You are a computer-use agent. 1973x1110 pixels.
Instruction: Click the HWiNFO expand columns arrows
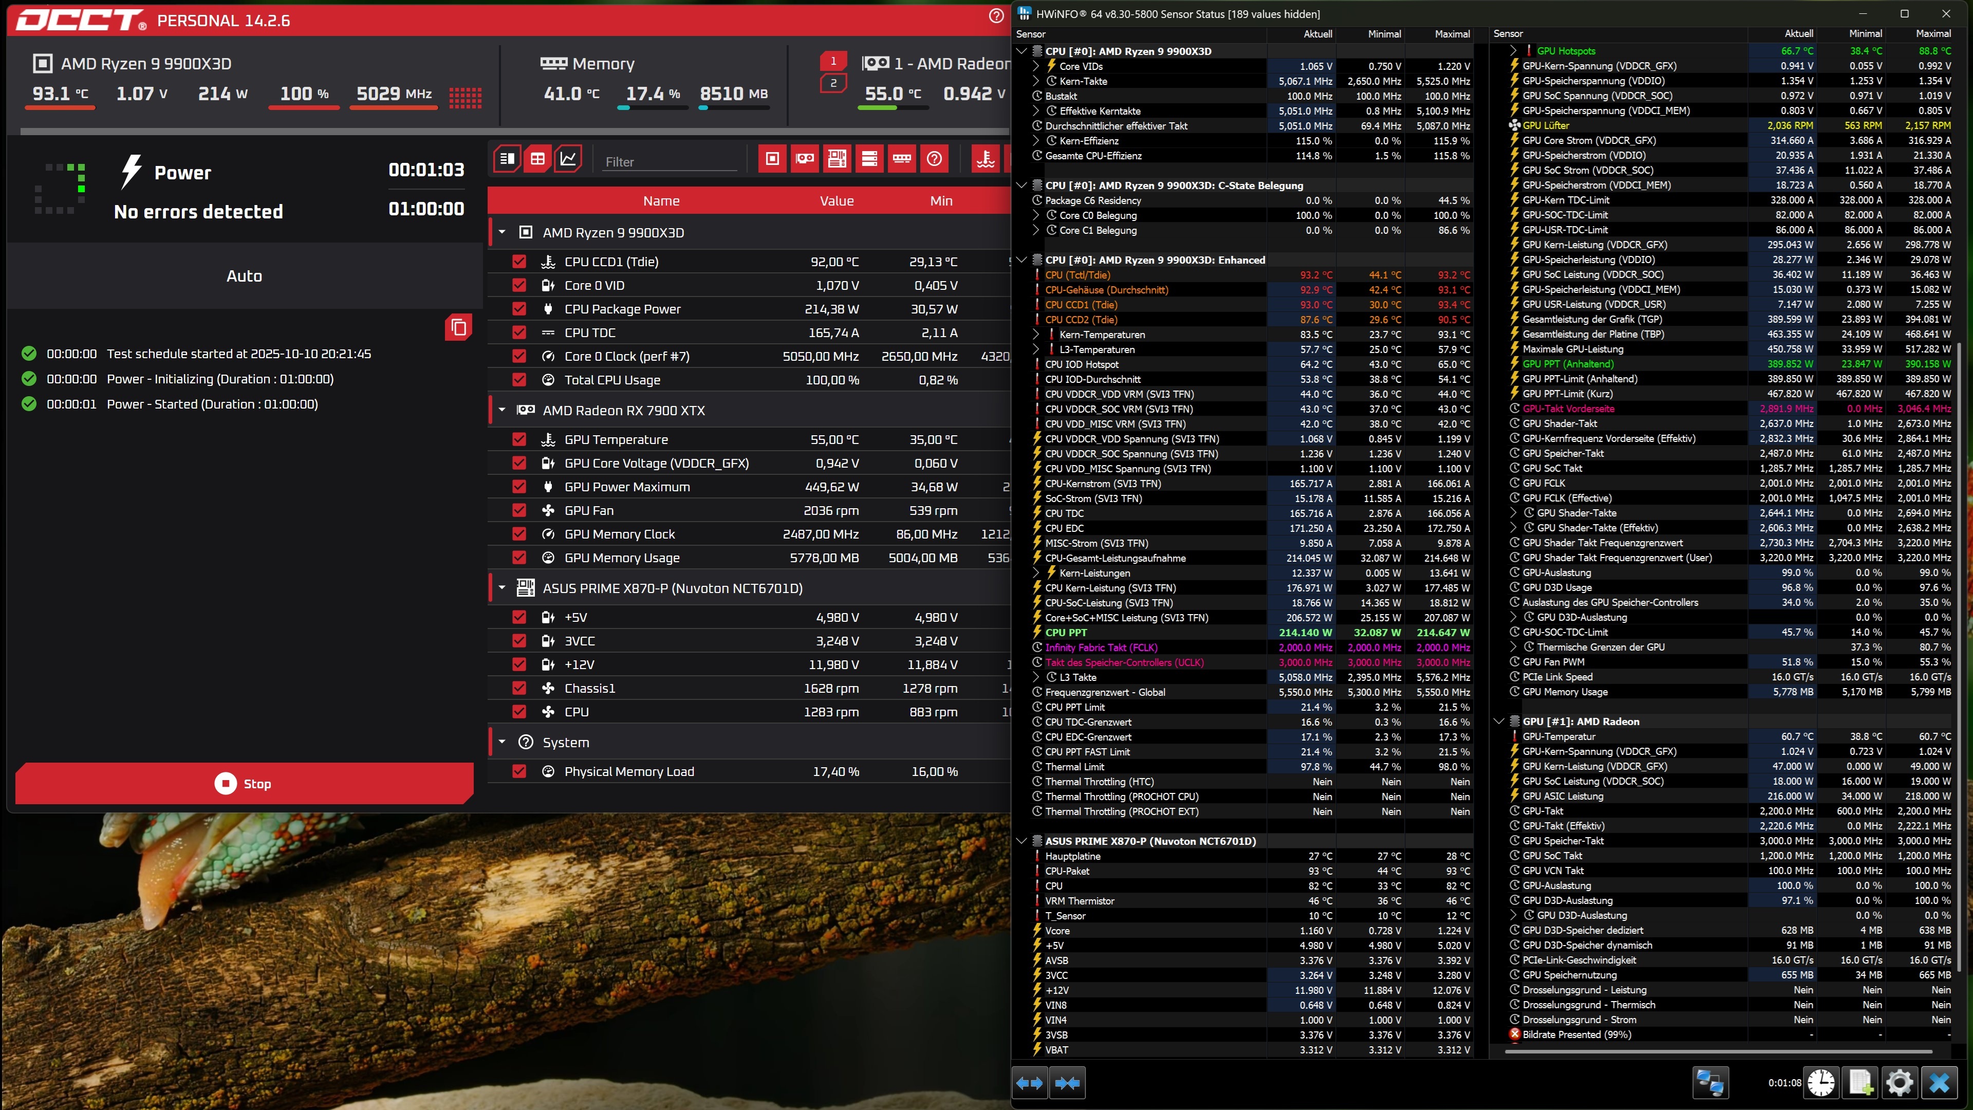click(x=1029, y=1082)
